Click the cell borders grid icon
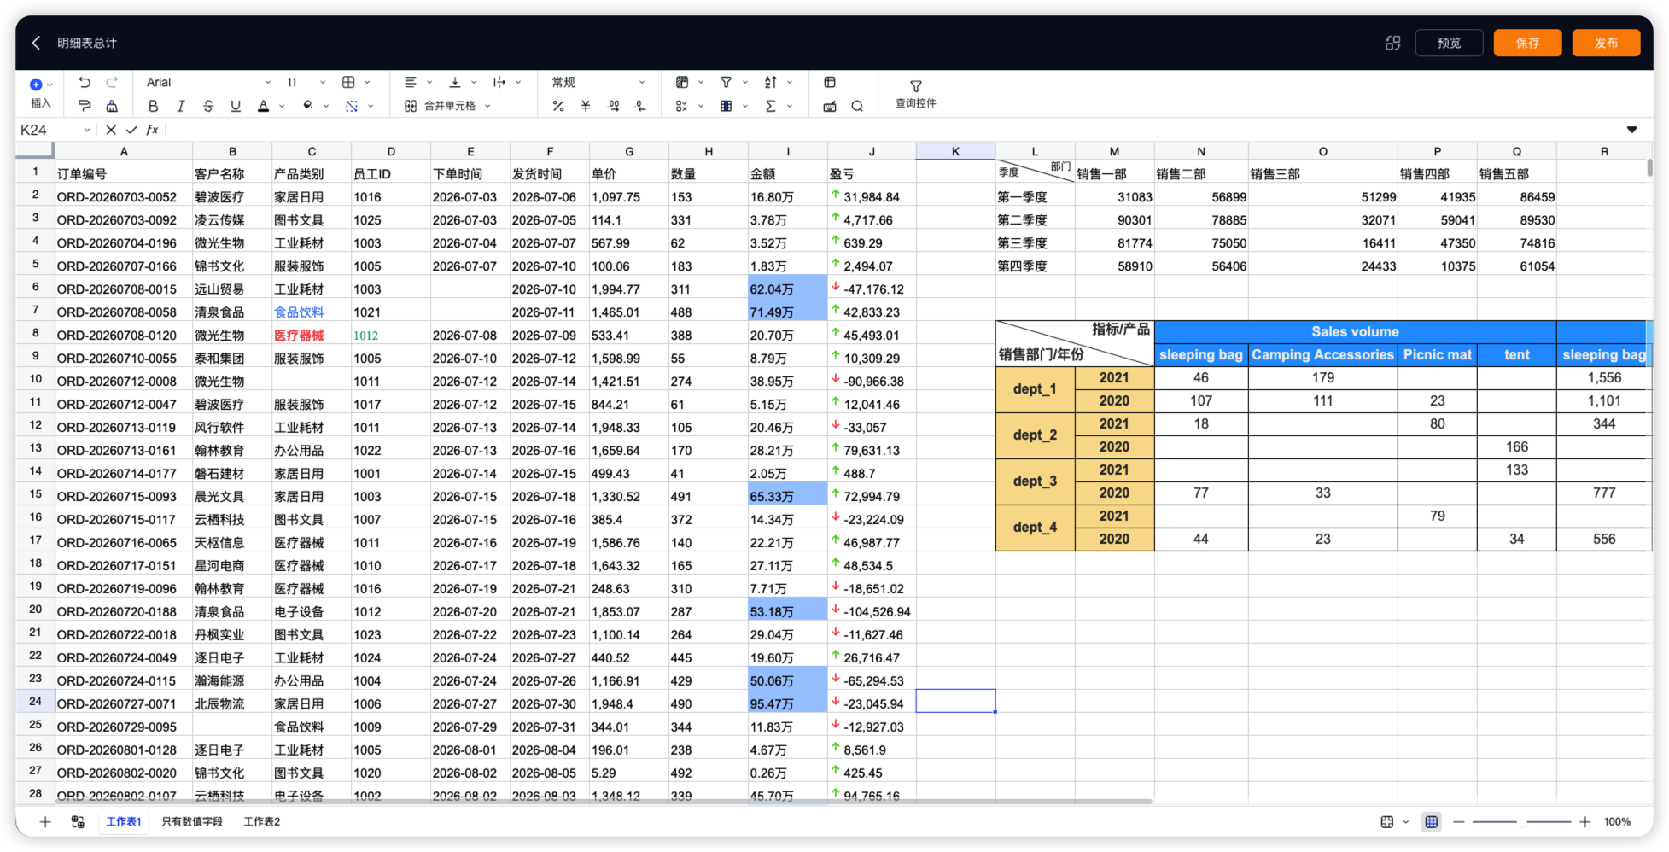The width and height of the screenshot is (1669, 852). 348,83
